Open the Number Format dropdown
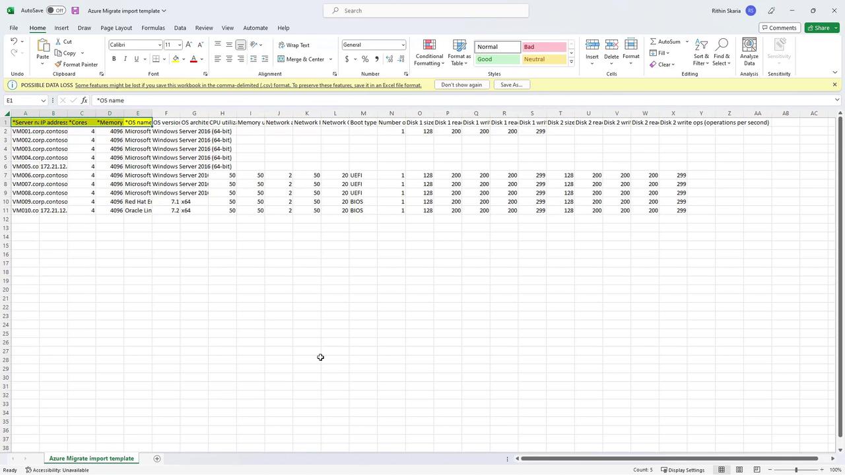Viewport: 845px width, 475px height. (403, 45)
